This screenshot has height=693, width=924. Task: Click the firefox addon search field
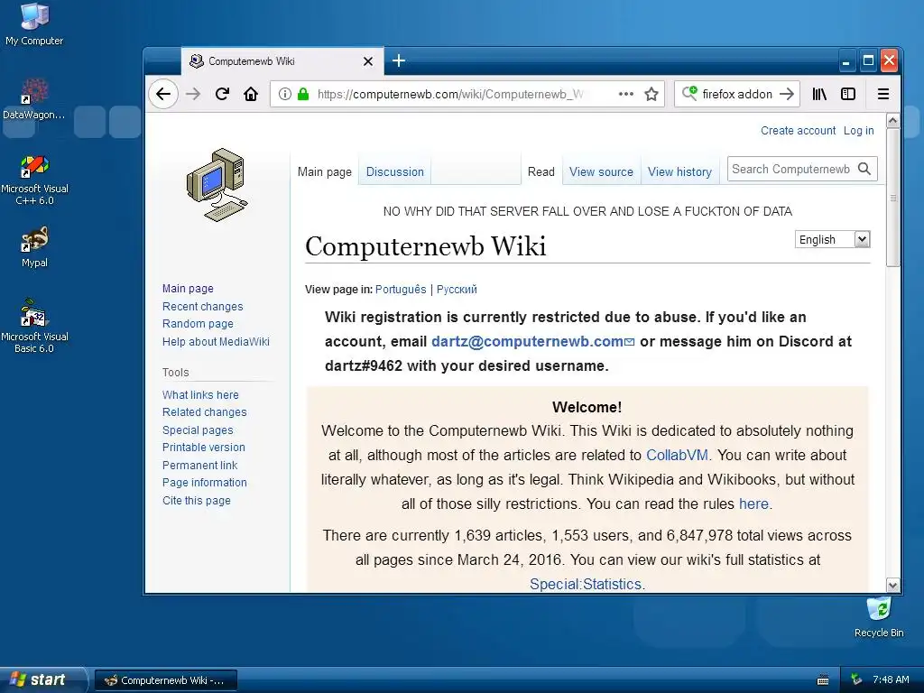click(737, 94)
